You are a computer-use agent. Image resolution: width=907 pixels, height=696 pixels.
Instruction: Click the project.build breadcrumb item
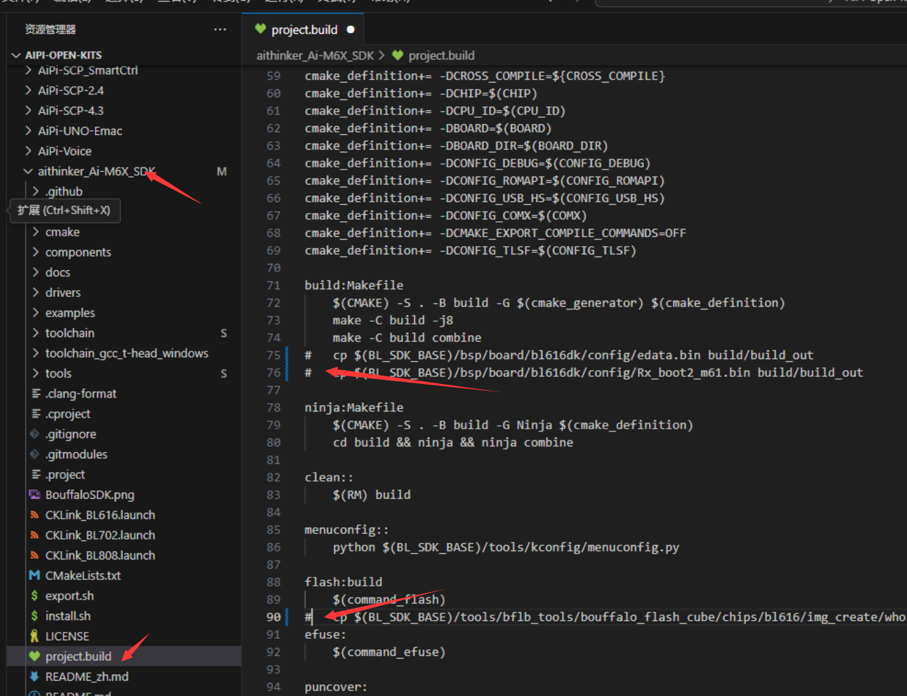pyautogui.click(x=441, y=55)
